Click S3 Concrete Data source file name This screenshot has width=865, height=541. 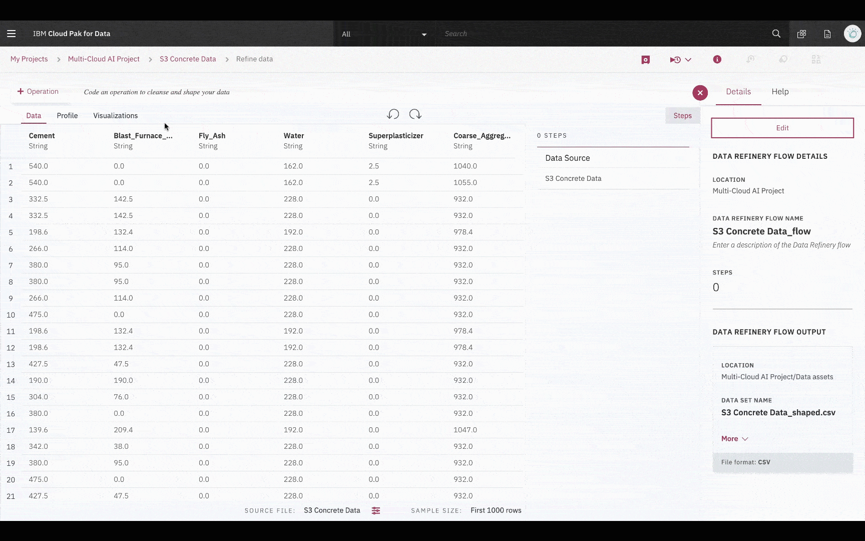332,510
